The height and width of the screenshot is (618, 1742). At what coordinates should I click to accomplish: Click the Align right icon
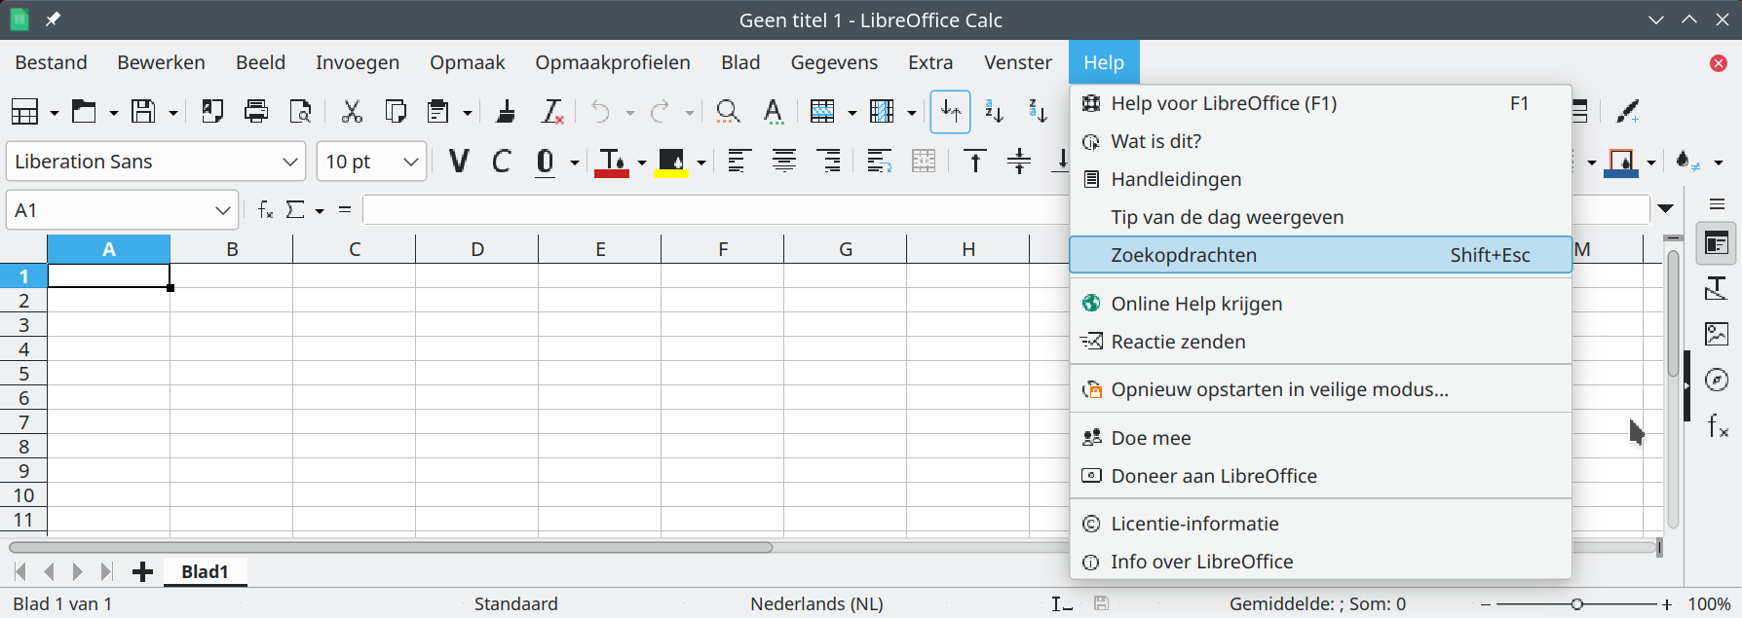tap(829, 162)
